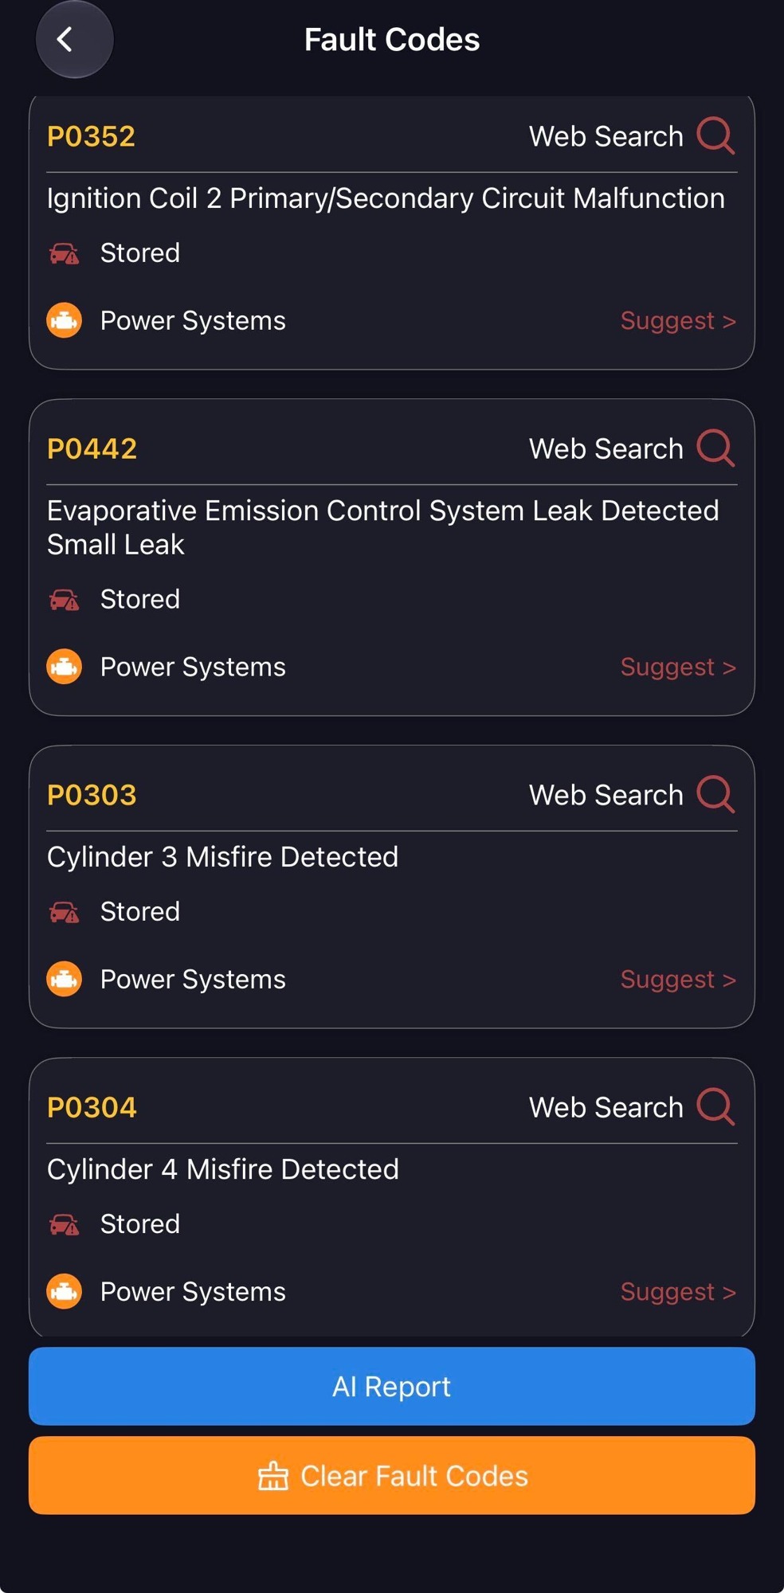Click the P0303 web search magnifier icon
This screenshot has width=784, height=1593.
715,794
